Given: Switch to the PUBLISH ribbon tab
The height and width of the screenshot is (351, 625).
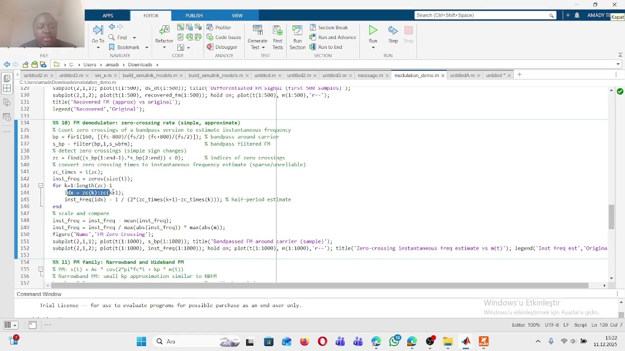Looking at the screenshot, I should point(194,16).
